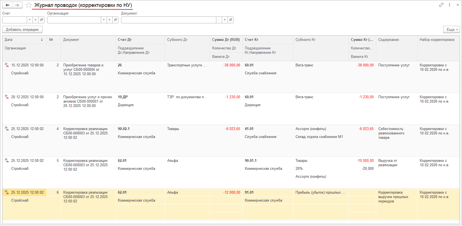Expand the Счет dropdown list
The width and height of the screenshot is (462, 226).
coord(30,20)
